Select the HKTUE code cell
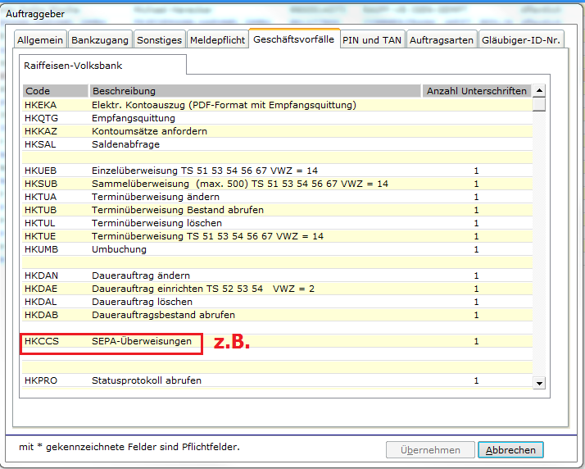Image resolution: width=585 pixels, height=469 pixels. [40, 236]
